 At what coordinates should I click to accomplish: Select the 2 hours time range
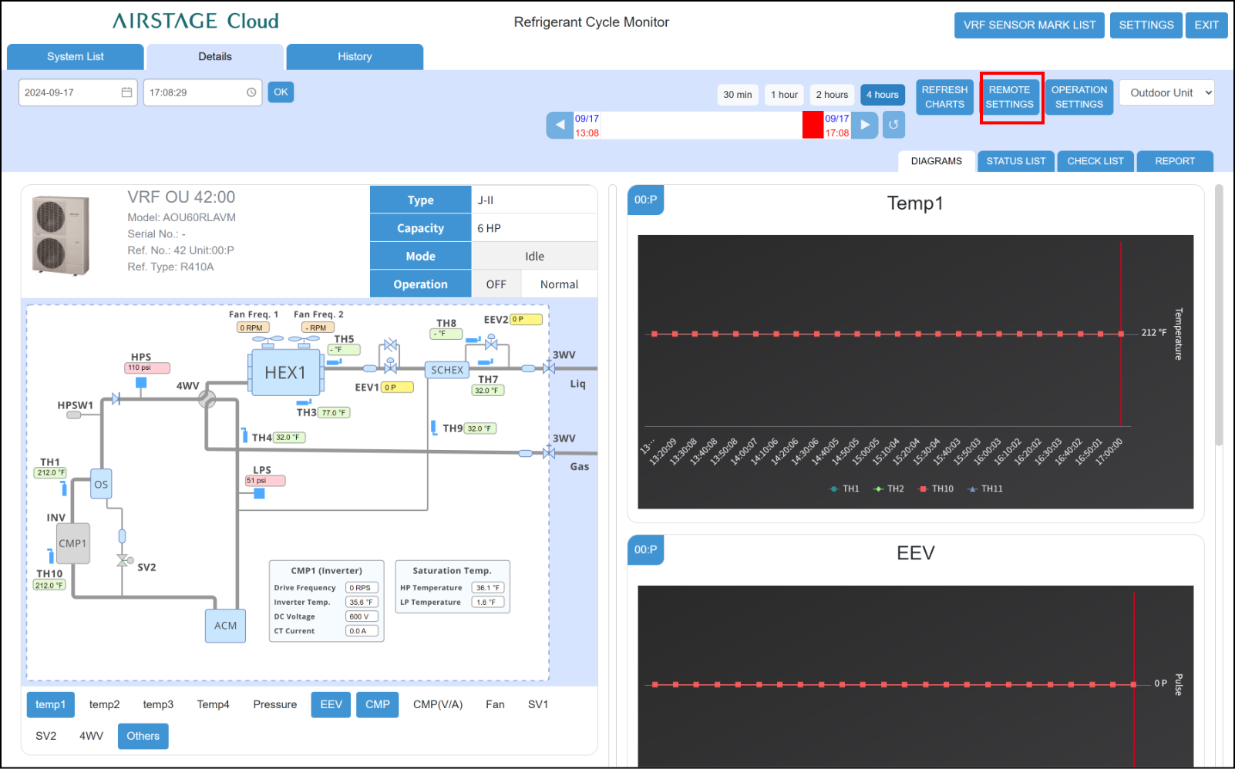pyautogui.click(x=832, y=95)
